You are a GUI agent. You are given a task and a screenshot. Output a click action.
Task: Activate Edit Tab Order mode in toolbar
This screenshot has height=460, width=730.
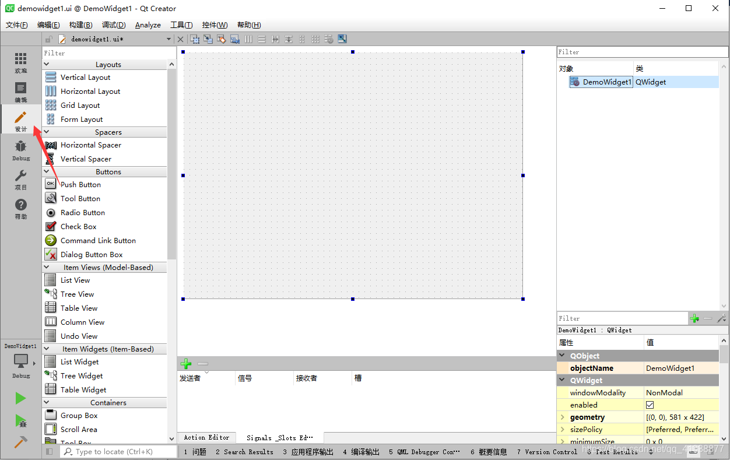(x=235, y=39)
